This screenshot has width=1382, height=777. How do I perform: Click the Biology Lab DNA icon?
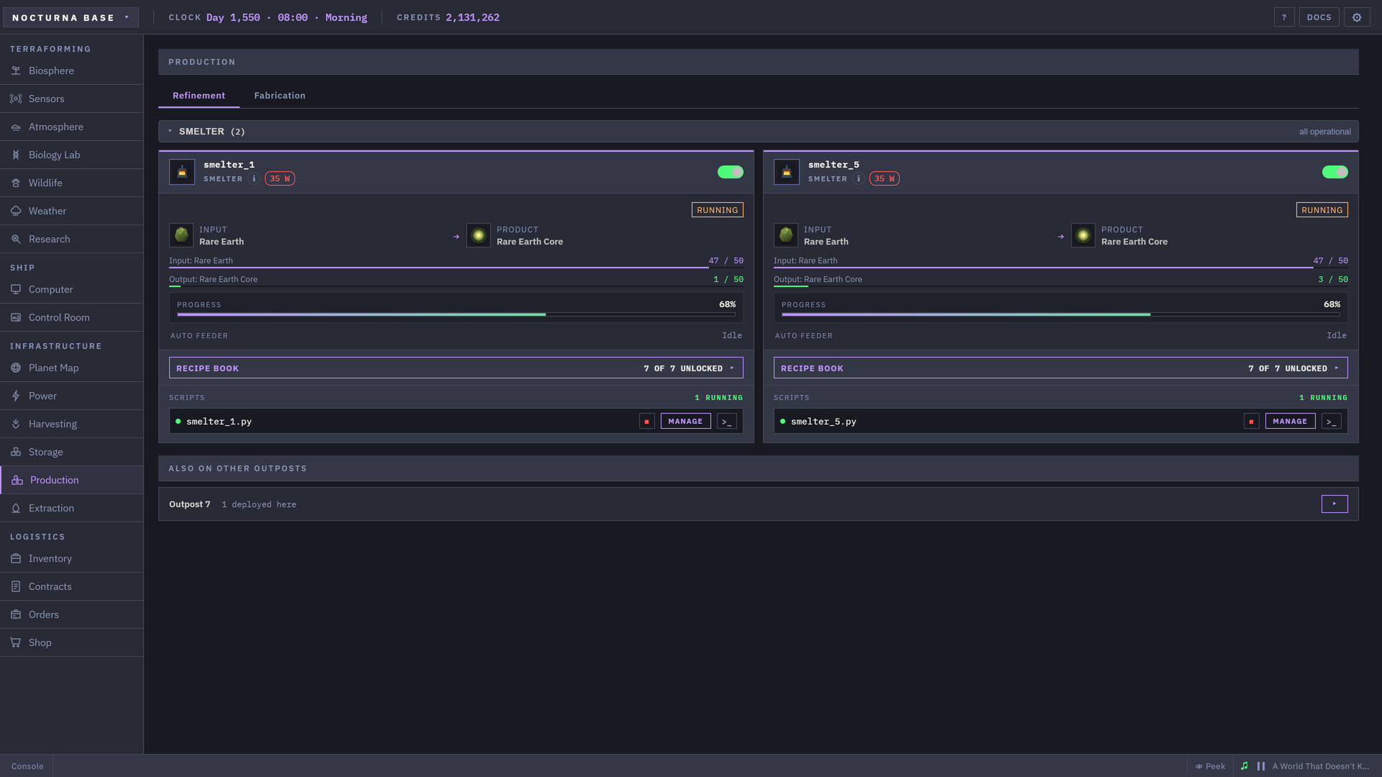click(x=16, y=155)
